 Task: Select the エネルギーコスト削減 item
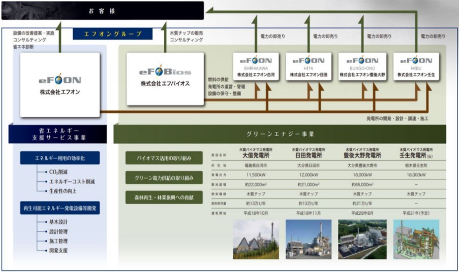pyautogui.click(x=72, y=182)
